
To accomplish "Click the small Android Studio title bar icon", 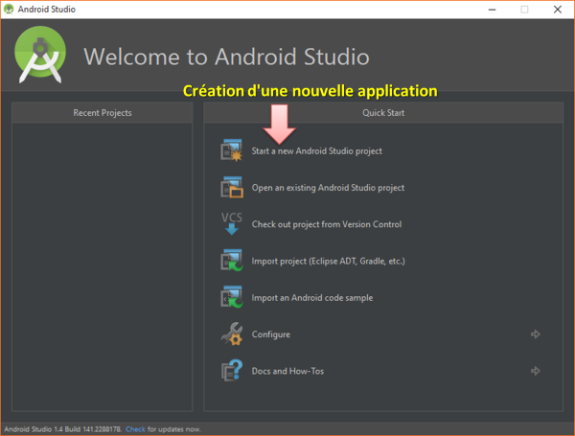I will (x=9, y=10).
